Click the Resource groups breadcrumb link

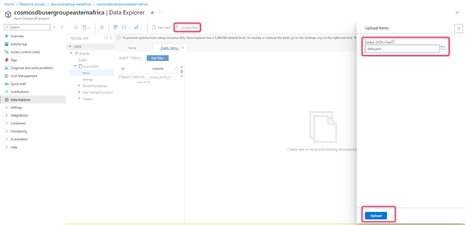[x=33, y=5]
